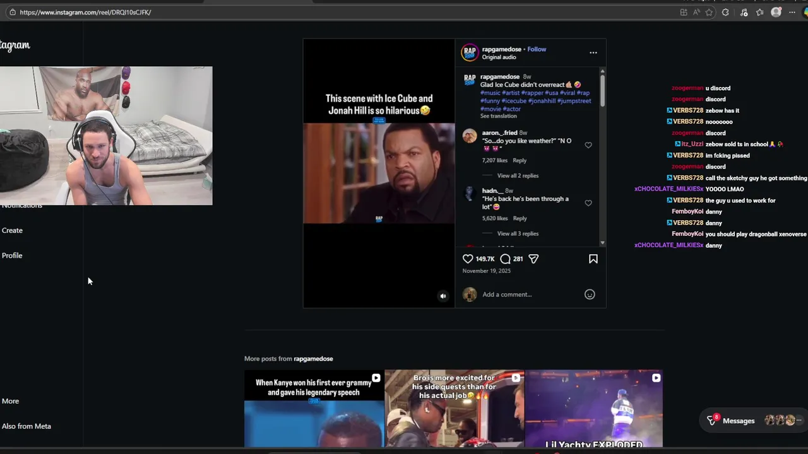The height and width of the screenshot is (454, 808).
Task: Open browser Settings and more menu
Action: (x=792, y=12)
